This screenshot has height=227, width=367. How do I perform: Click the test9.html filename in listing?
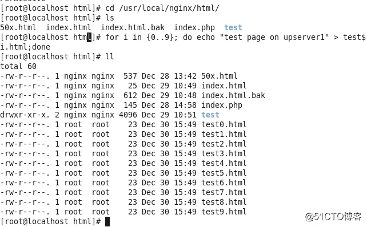(x=224, y=212)
